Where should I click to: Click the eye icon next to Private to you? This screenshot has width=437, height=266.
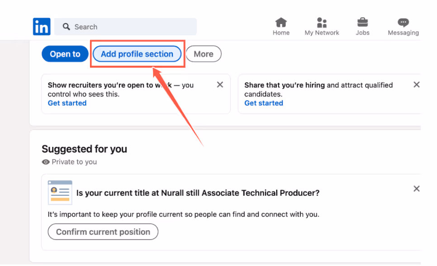point(45,162)
